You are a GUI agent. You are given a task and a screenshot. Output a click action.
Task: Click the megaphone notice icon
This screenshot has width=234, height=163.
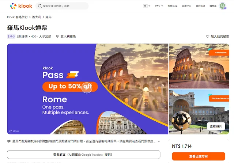9,141
